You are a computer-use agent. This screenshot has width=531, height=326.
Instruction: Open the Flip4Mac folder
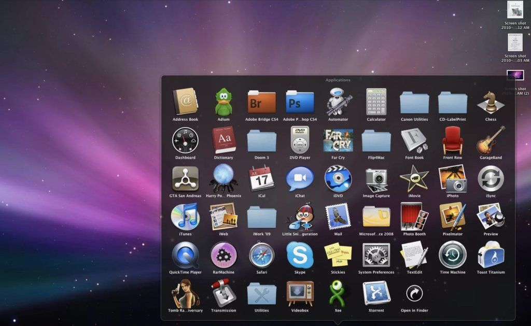click(x=376, y=140)
